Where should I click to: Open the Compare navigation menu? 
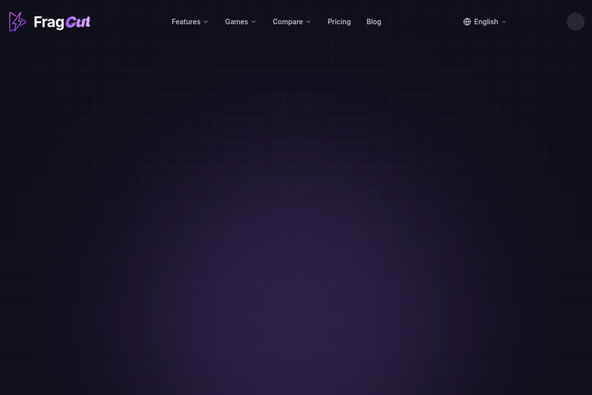[x=292, y=22]
